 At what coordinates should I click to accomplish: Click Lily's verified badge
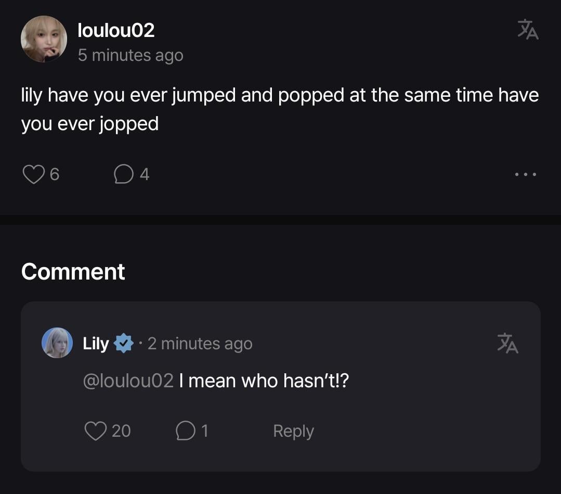pos(123,344)
